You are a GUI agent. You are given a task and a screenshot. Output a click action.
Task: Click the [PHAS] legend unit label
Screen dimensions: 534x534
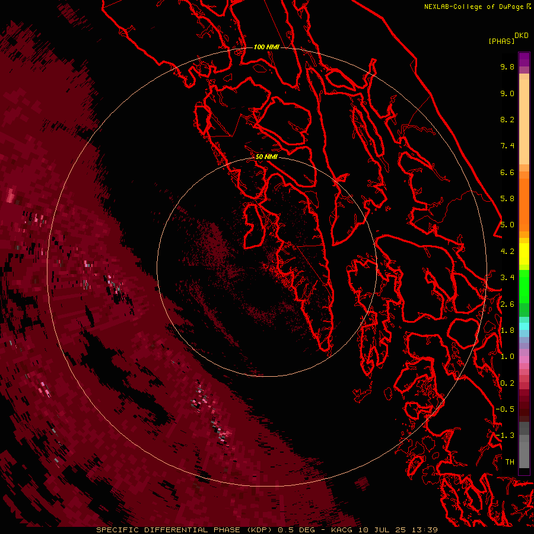(501, 42)
